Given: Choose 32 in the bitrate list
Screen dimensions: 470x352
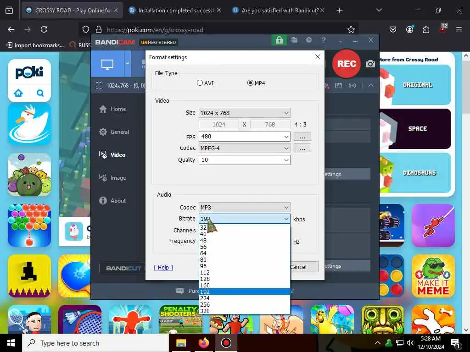Looking at the screenshot, I should click(x=245, y=227).
